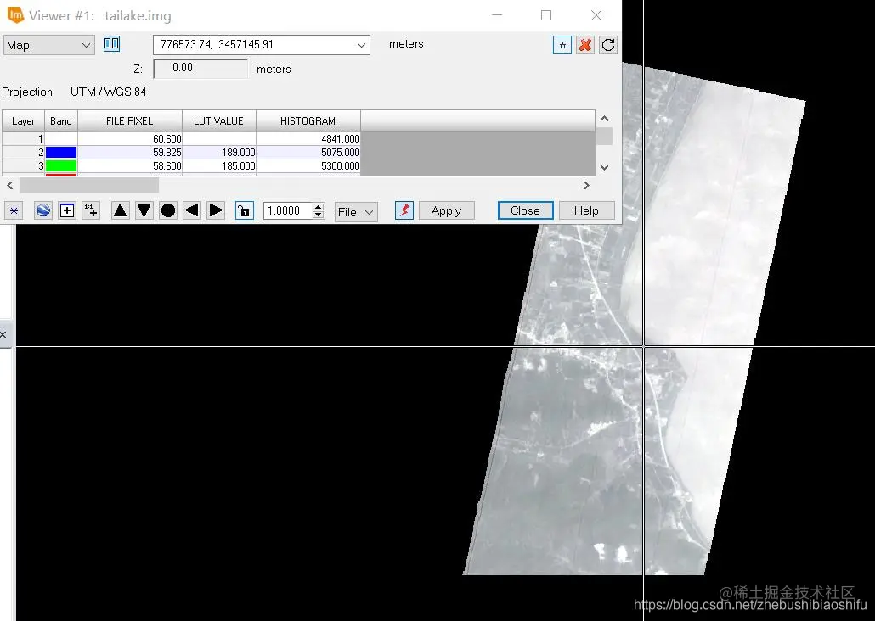Click the HISTOGRAM column header
The image size is (875, 621).
(308, 121)
